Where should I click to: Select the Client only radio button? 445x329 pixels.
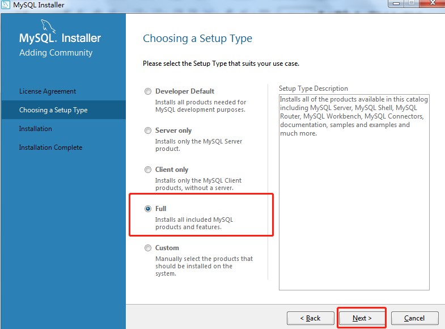tap(148, 170)
